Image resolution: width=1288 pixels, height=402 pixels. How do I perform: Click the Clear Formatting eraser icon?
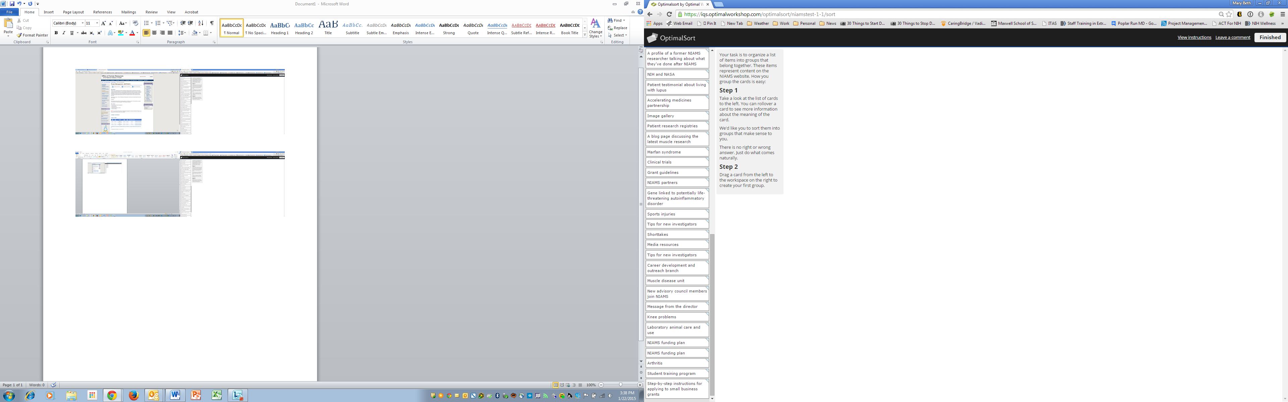pyautogui.click(x=135, y=23)
